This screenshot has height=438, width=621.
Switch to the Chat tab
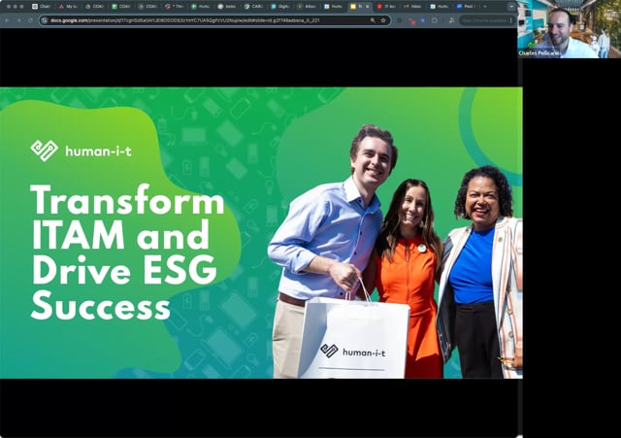tap(41, 7)
